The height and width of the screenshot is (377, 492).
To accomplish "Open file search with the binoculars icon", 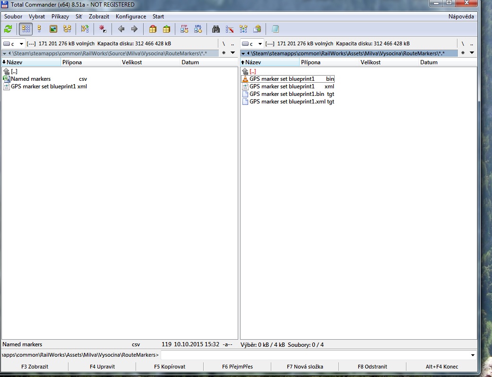I will [216, 29].
